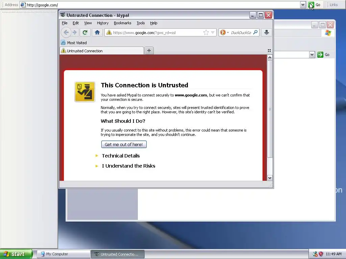
Task: Open a new tab with plus button
Action: pos(149,51)
